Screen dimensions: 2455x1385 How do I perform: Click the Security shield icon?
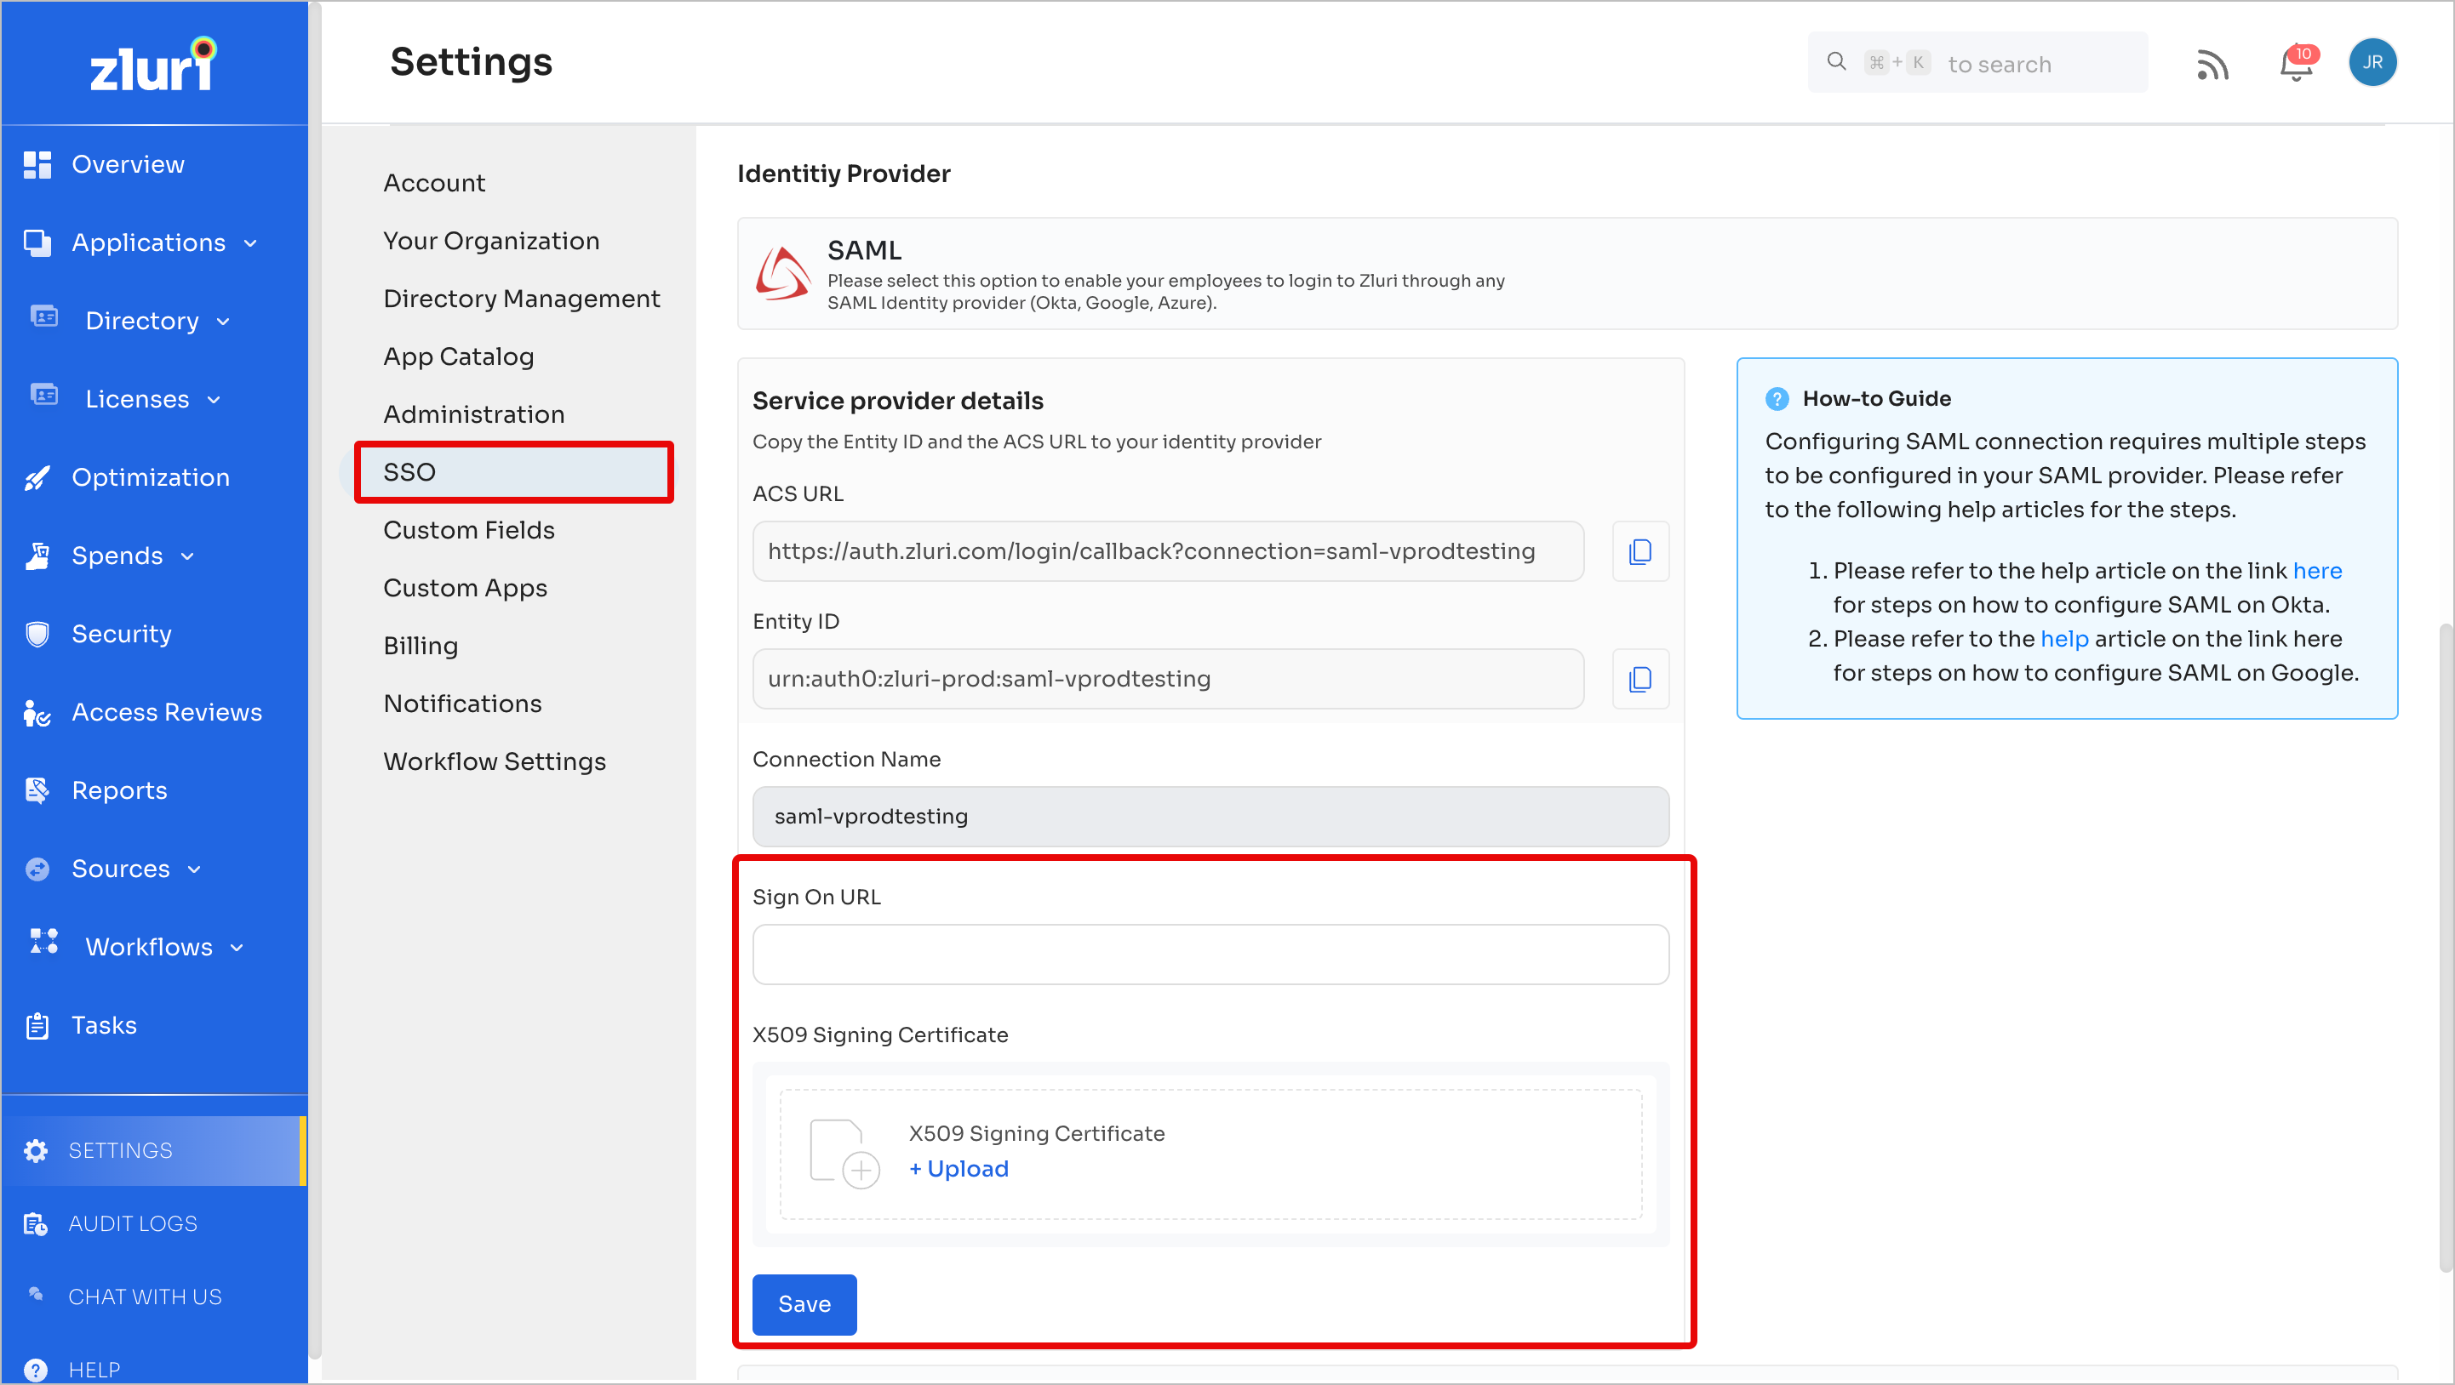[37, 634]
